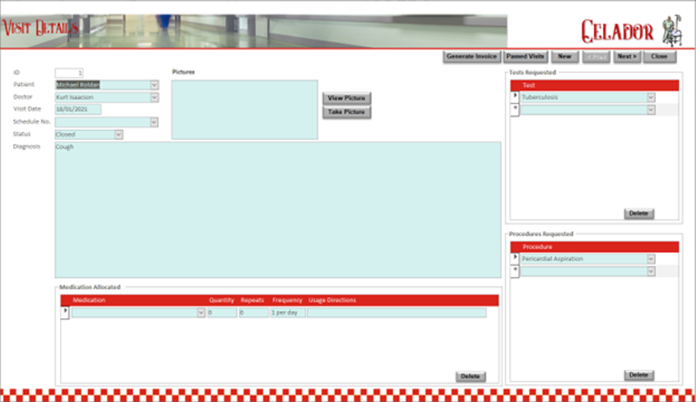Open the blank new test row dropdown
This screenshot has width=696, height=402.
point(650,110)
